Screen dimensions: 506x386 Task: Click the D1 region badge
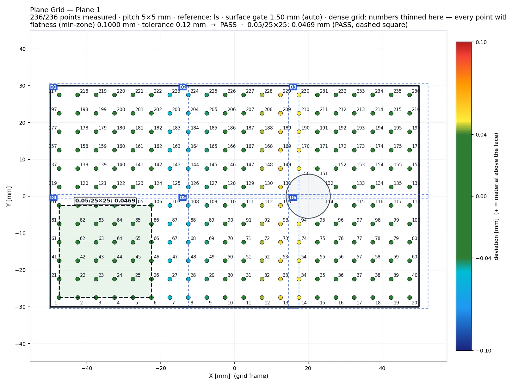point(53,87)
